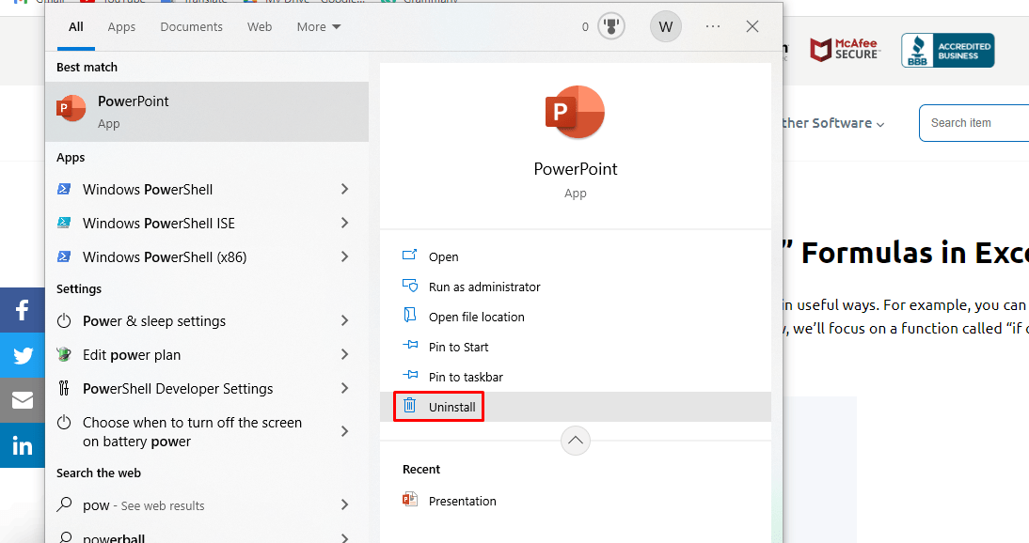Expand Edit power plan arrow
The width and height of the screenshot is (1029, 543).
coord(344,355)
